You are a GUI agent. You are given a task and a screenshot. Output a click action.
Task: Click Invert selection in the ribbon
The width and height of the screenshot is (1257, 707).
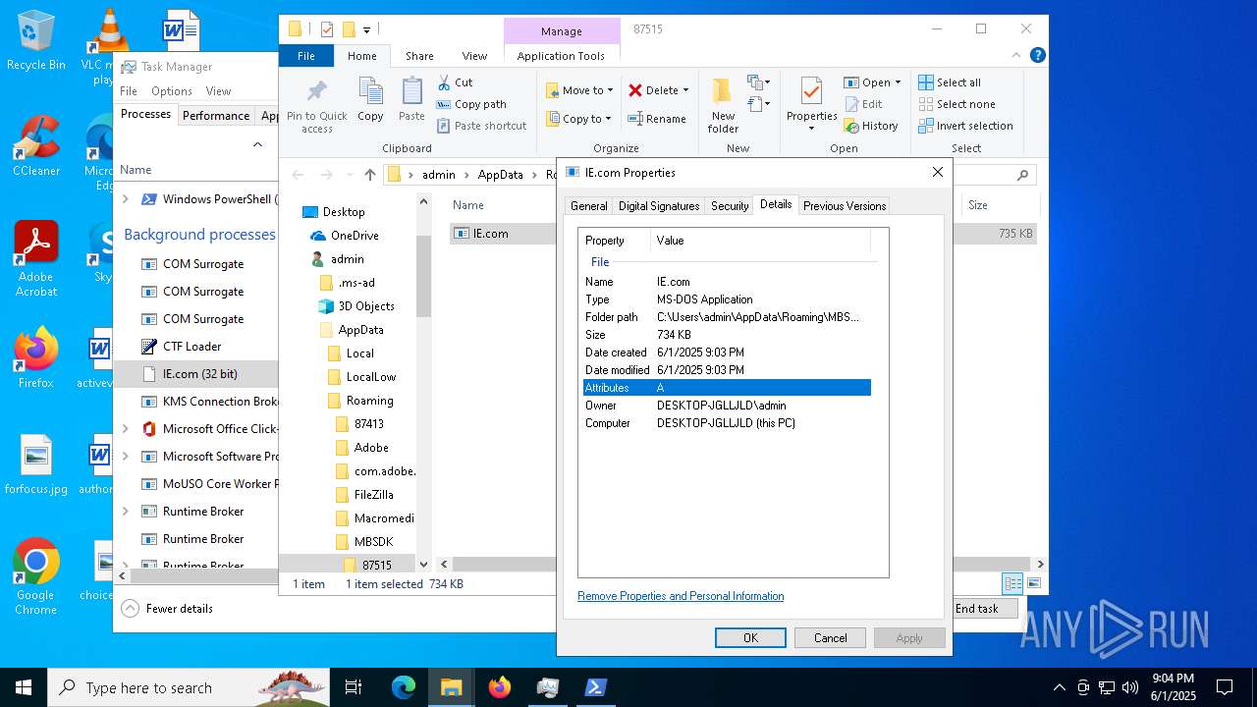pos(965,126)
